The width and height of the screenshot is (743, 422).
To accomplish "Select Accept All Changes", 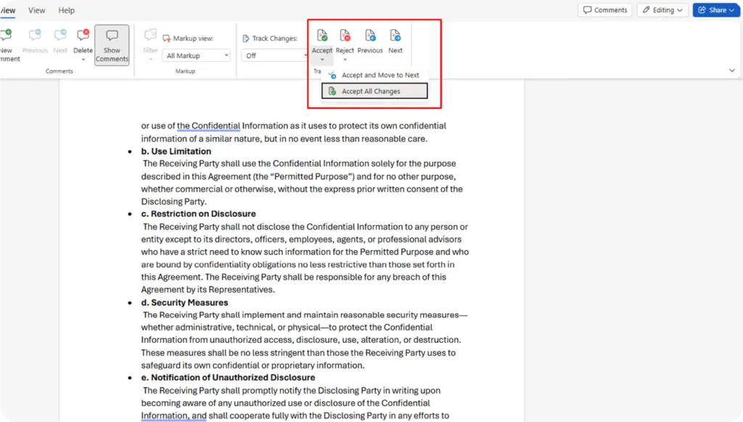I will coord(374,91).
